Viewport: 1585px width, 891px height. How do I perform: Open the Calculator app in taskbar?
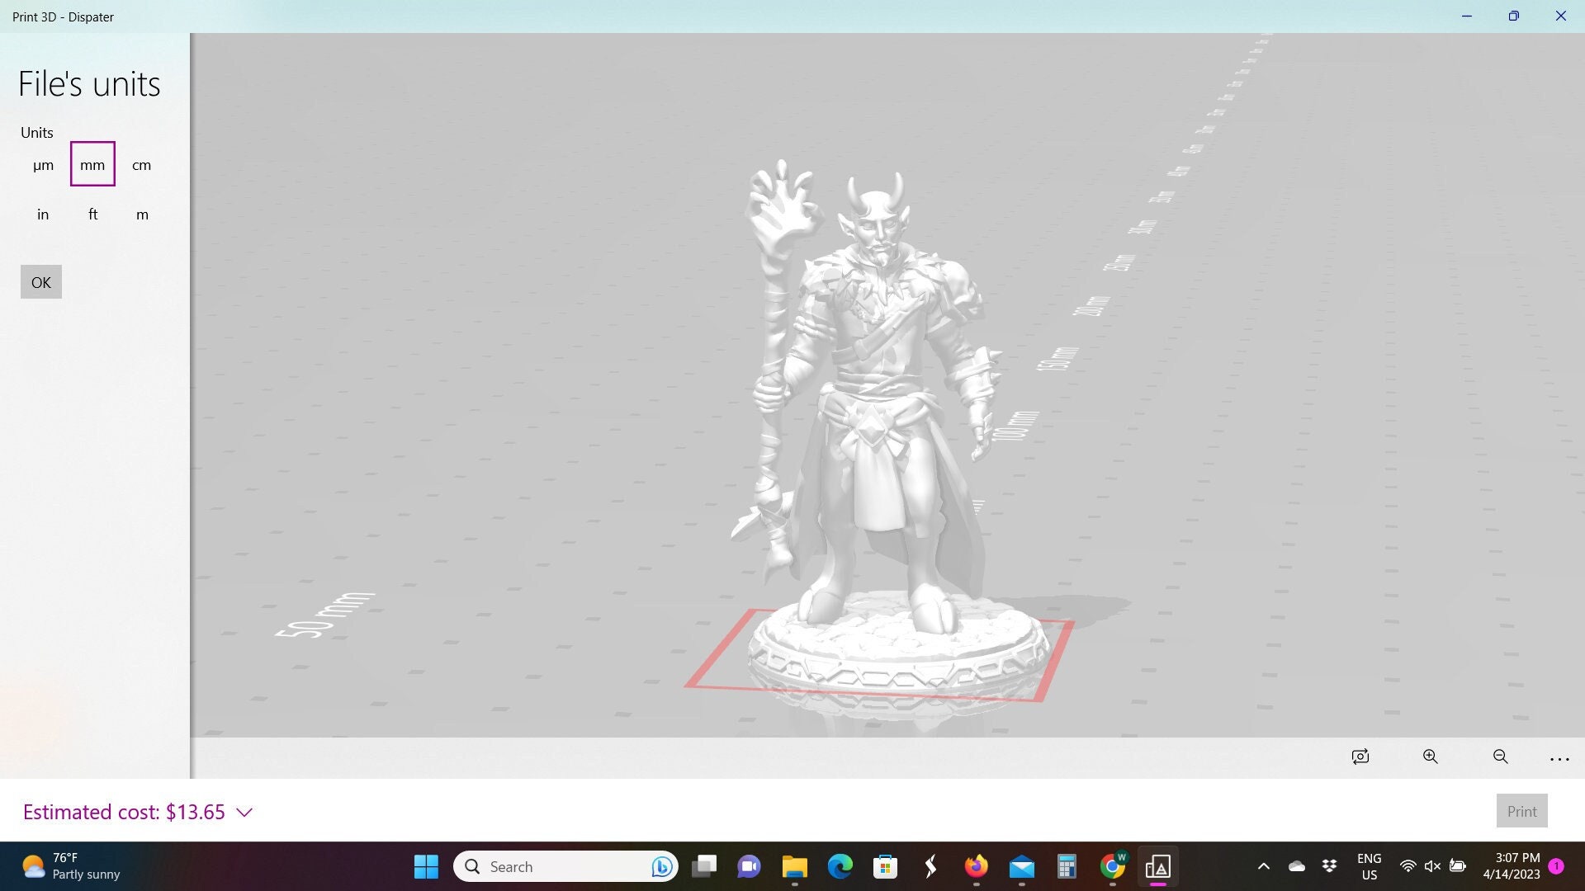1066,867
